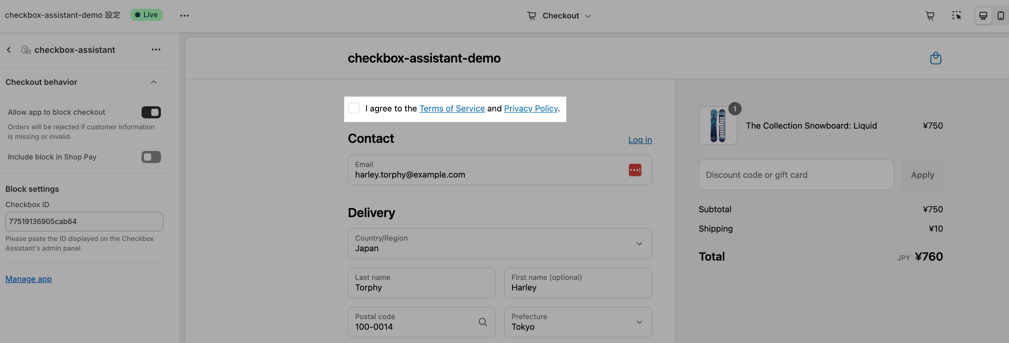Screen dimensions: 1009x343
Task: Check the Terms of Service agreement checkbox
Action: tap(354, 108)
